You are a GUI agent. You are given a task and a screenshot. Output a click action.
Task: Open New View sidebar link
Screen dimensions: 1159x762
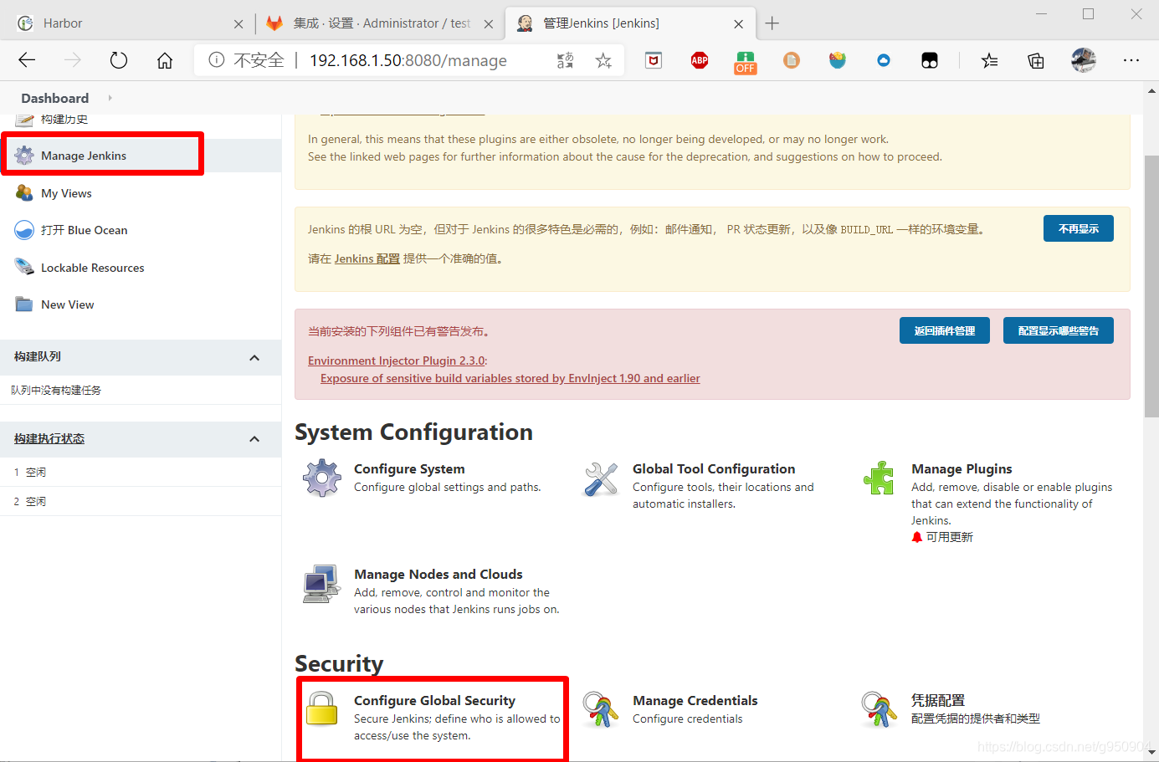[x=68, y=304]
